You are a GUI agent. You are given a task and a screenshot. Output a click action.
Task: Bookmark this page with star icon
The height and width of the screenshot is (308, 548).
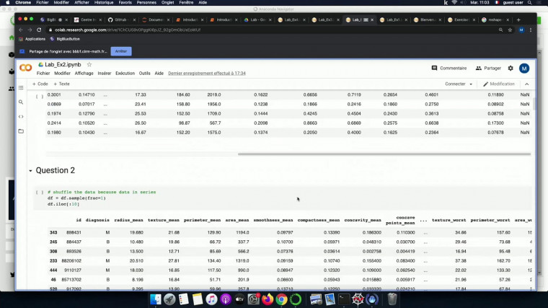[510, 30]
